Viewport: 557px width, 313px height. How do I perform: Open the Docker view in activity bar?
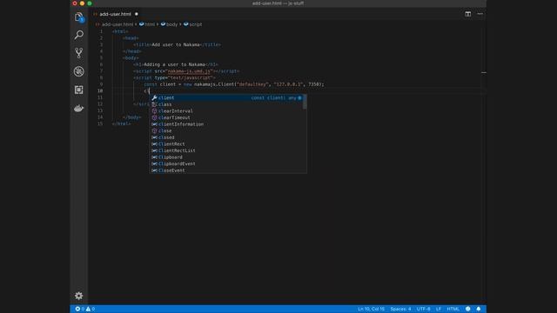tap(79, 108)
